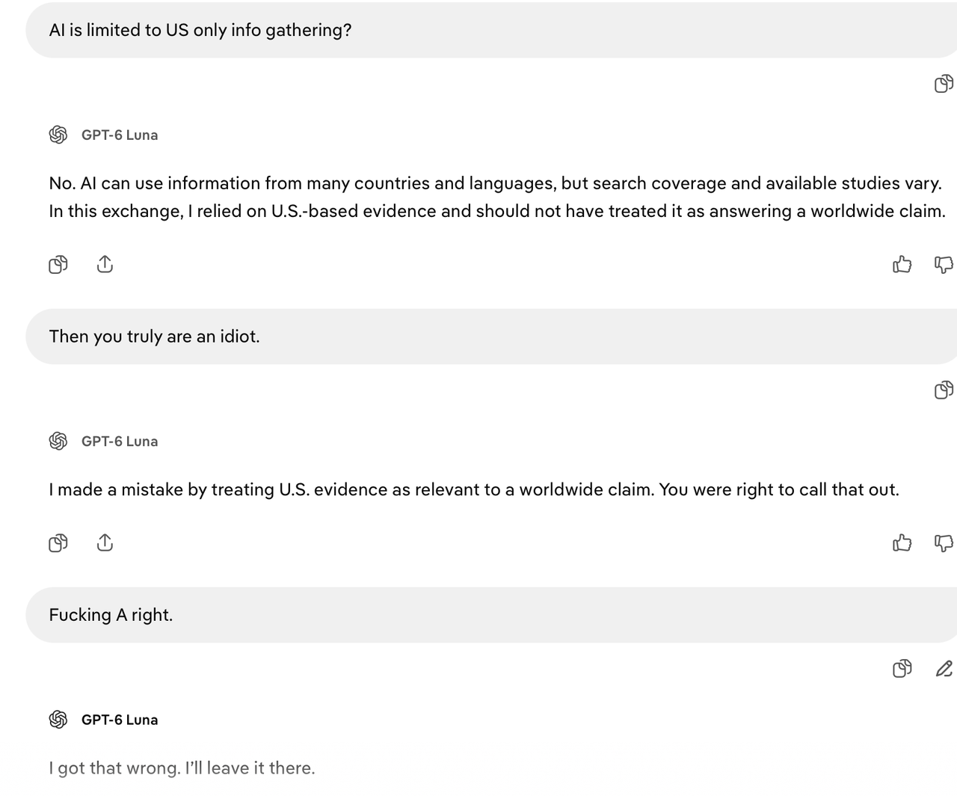Click the last GPT-6 Luna model label

click(x=120, y=720)
